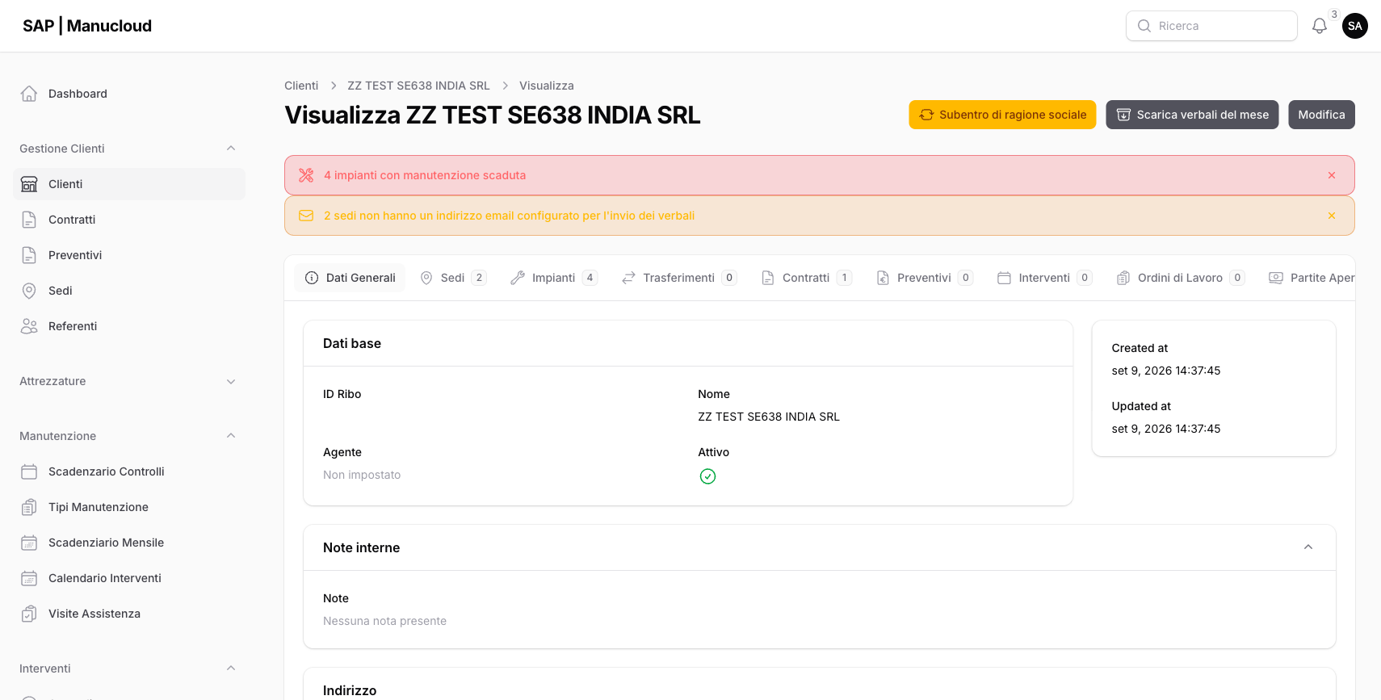
Task: Open notifications bell icon
Action: click(x=1320, y=26)
